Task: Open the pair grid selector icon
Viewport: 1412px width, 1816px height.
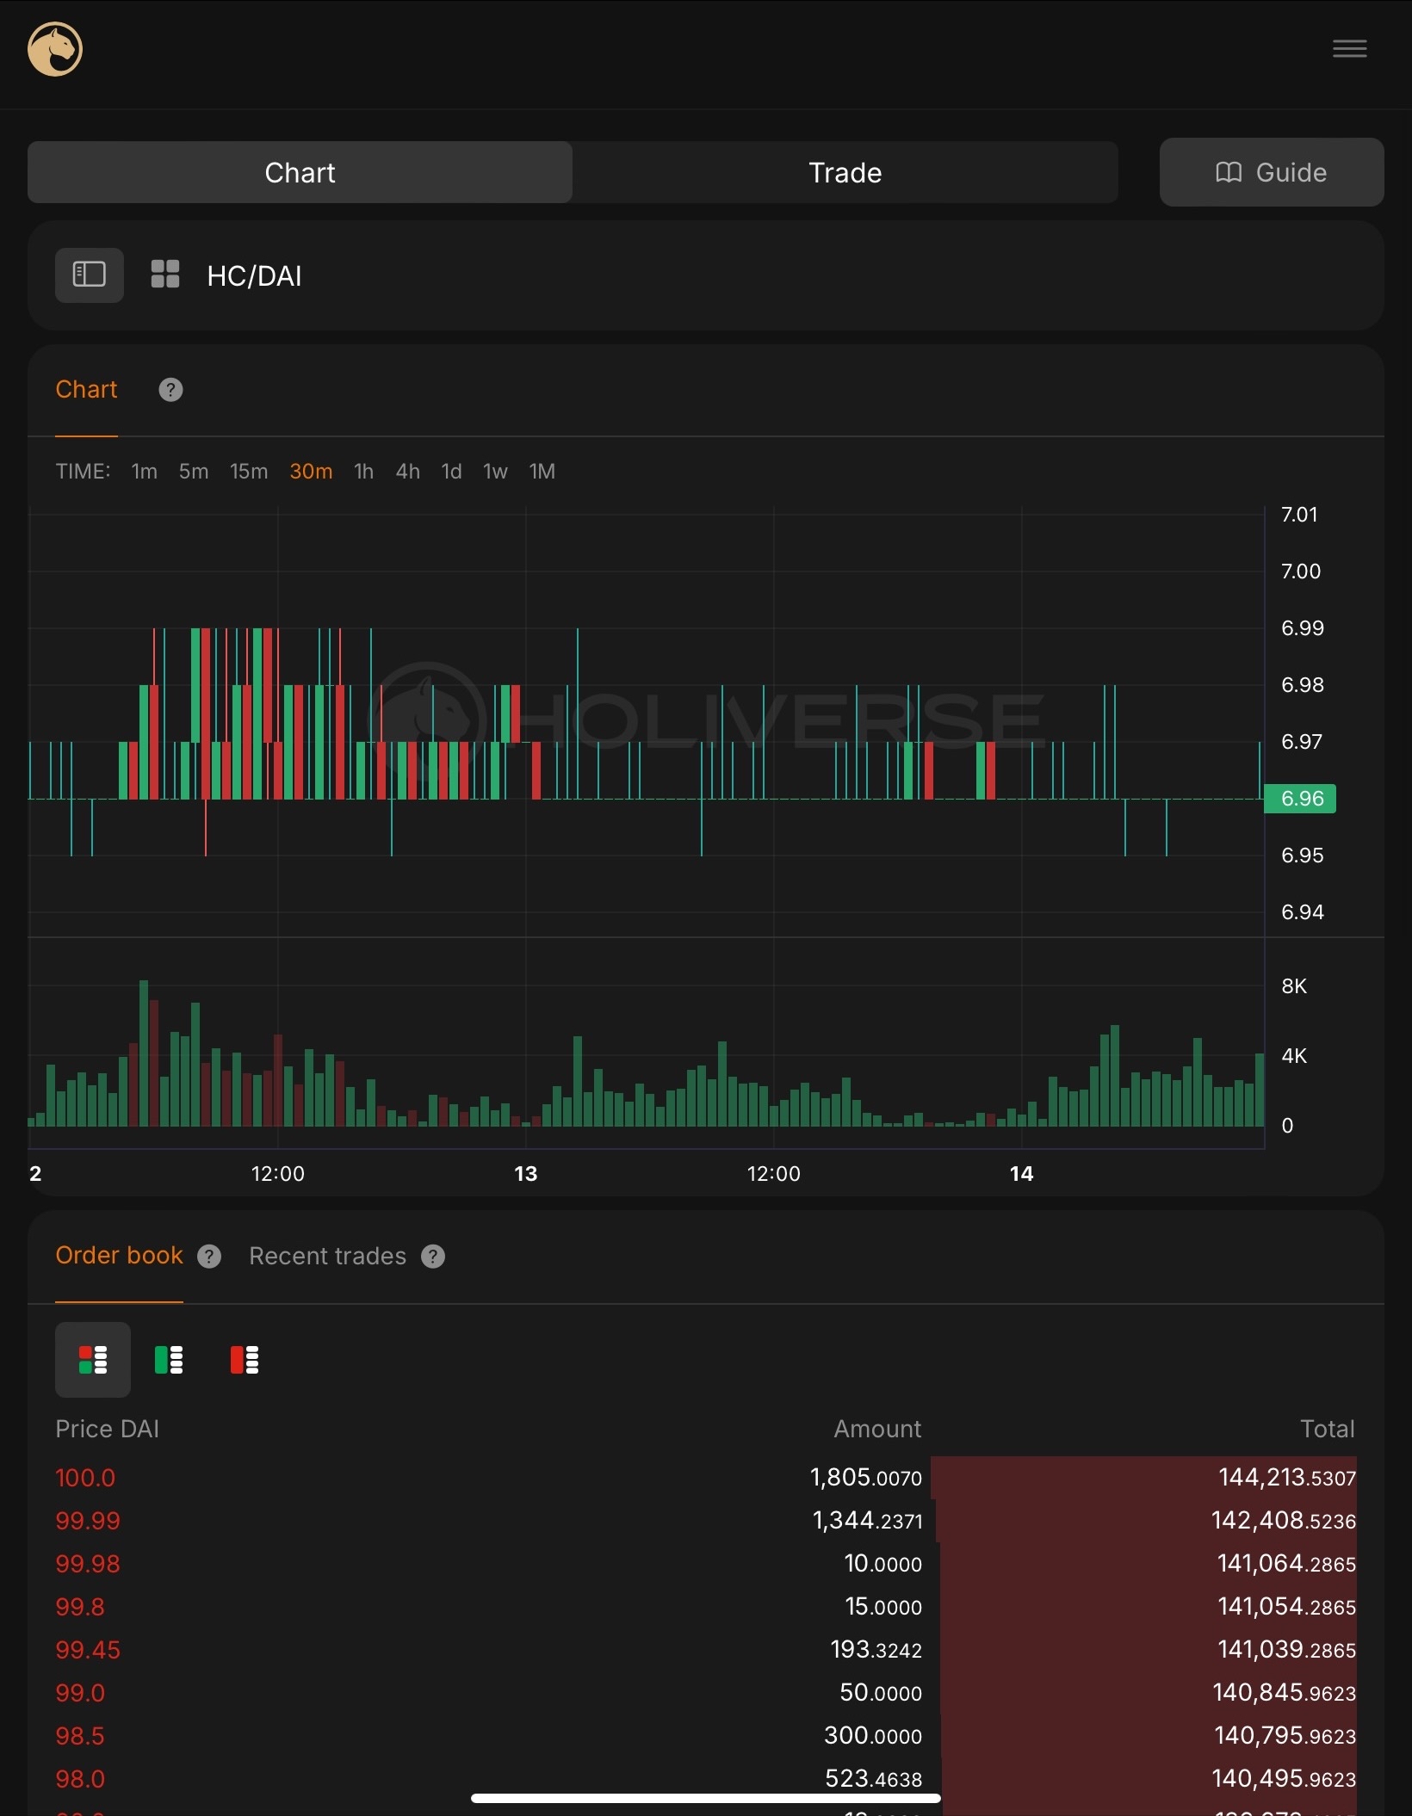Action: [x=165, y=275]
